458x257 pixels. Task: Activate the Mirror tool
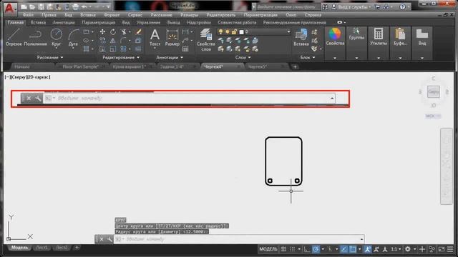pos(113,41)
